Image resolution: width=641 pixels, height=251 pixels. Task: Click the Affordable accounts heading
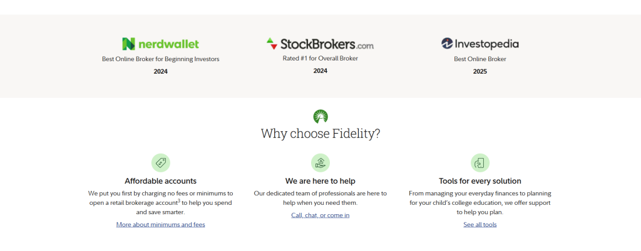click(161, 181)
